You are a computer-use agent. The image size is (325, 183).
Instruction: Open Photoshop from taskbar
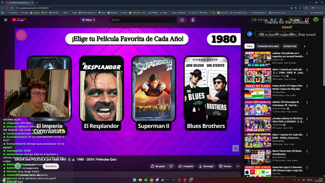[174, 180]
